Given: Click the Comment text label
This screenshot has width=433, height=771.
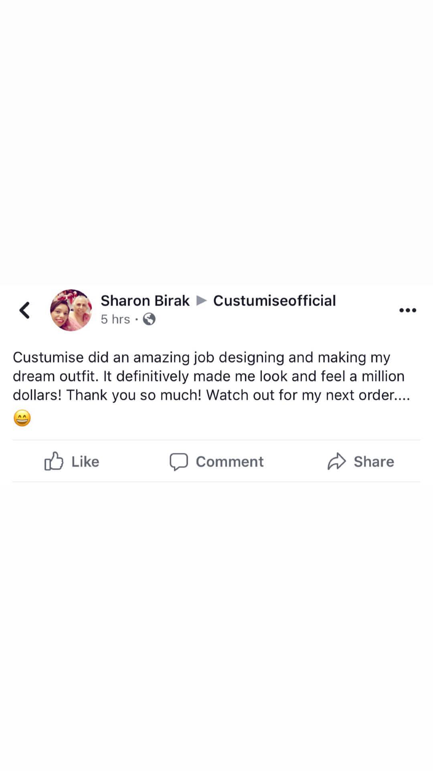Looking at the screenshot, I should coord(230,462).
